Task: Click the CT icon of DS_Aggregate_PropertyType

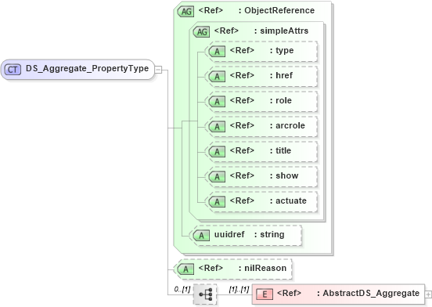Action: coord(13,70)
